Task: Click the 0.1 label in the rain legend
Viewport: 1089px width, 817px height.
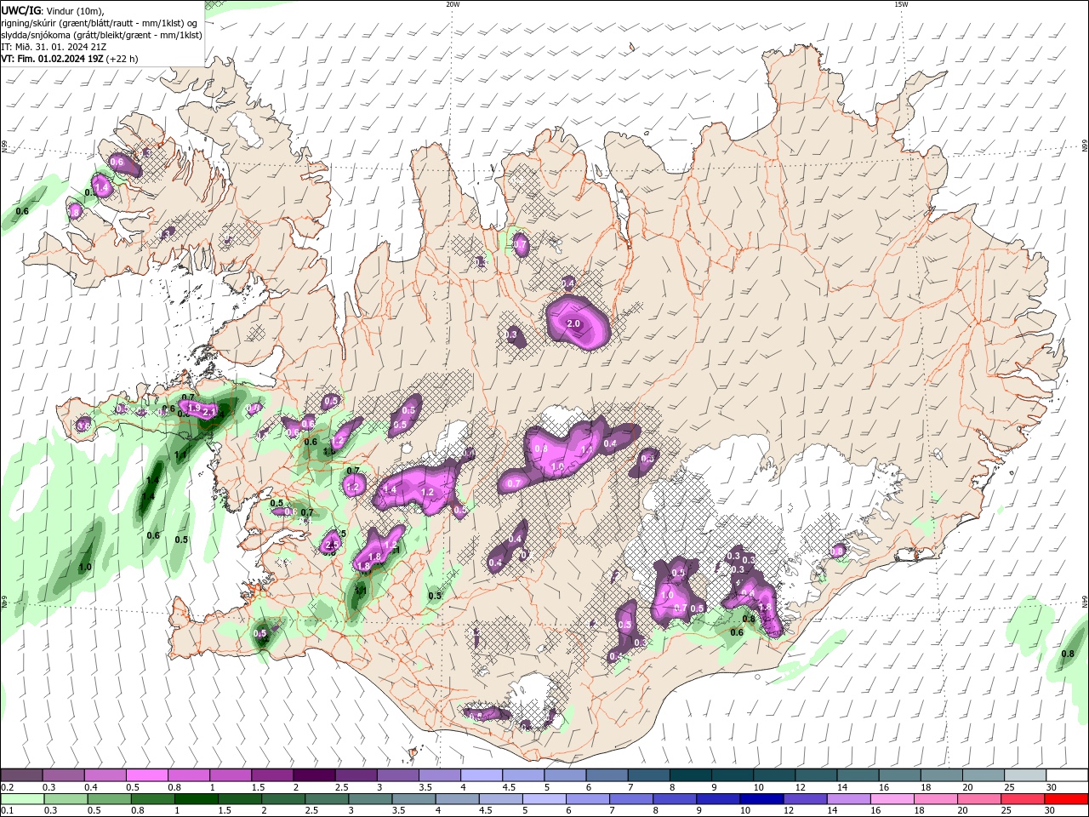Action: pos(8,811)
